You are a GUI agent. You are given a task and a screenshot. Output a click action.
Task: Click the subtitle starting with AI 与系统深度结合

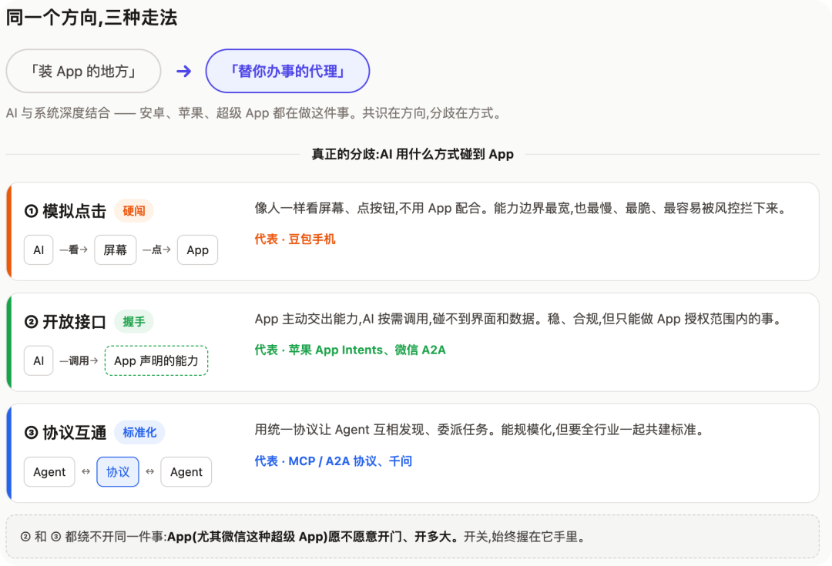tap(253, 113)
